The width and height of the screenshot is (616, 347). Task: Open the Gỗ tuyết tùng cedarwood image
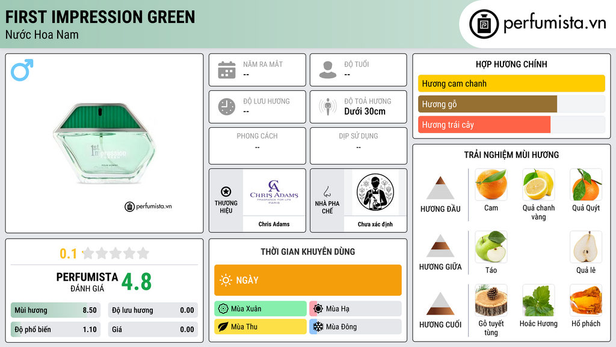click(x=491, y=300)
